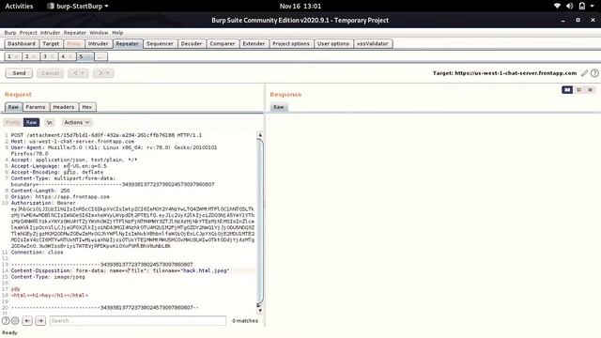Go forward in Repeater history
This screenshot has height=338, width=601.
coord(103,73)
